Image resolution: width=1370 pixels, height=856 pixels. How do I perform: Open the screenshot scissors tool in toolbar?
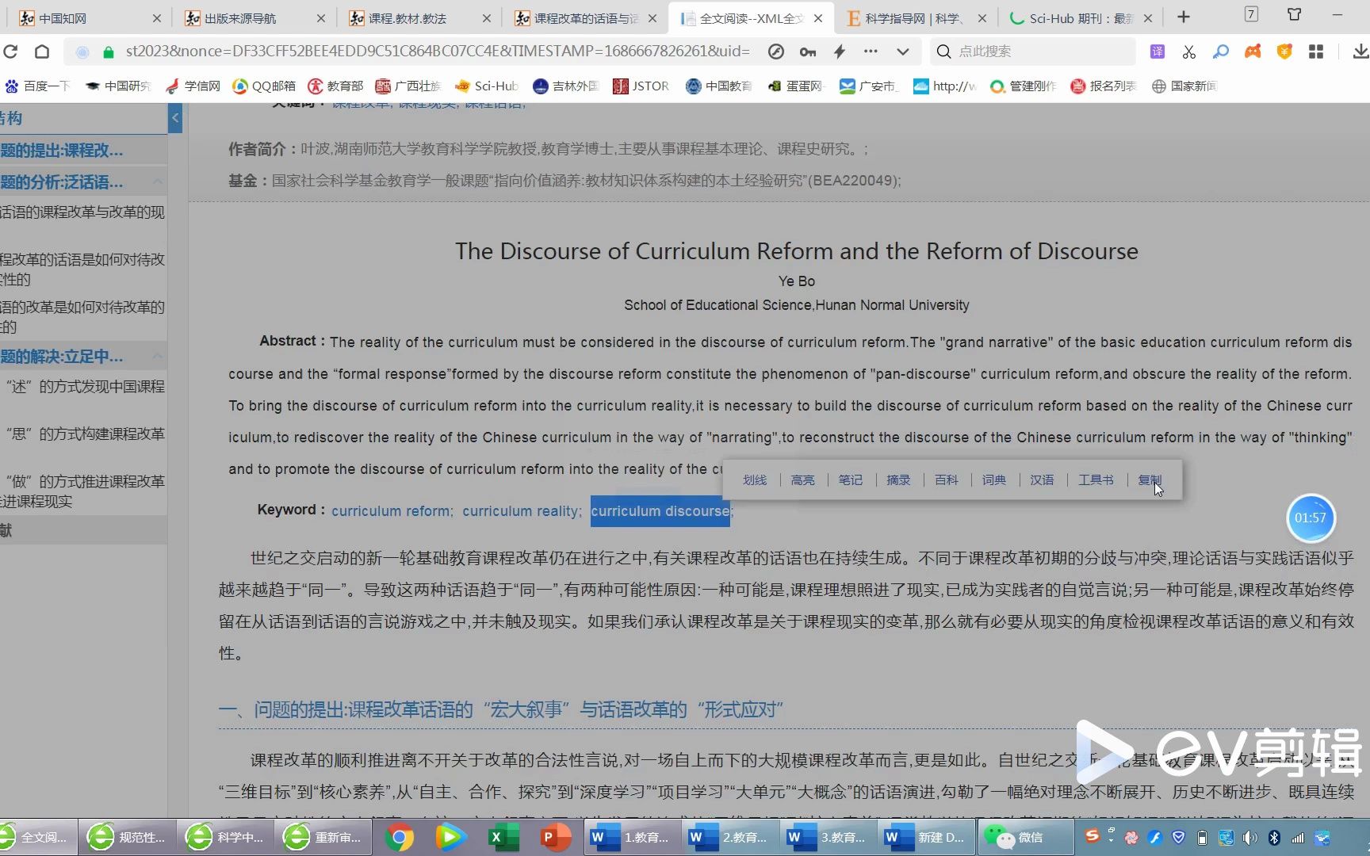[1188, 51]
